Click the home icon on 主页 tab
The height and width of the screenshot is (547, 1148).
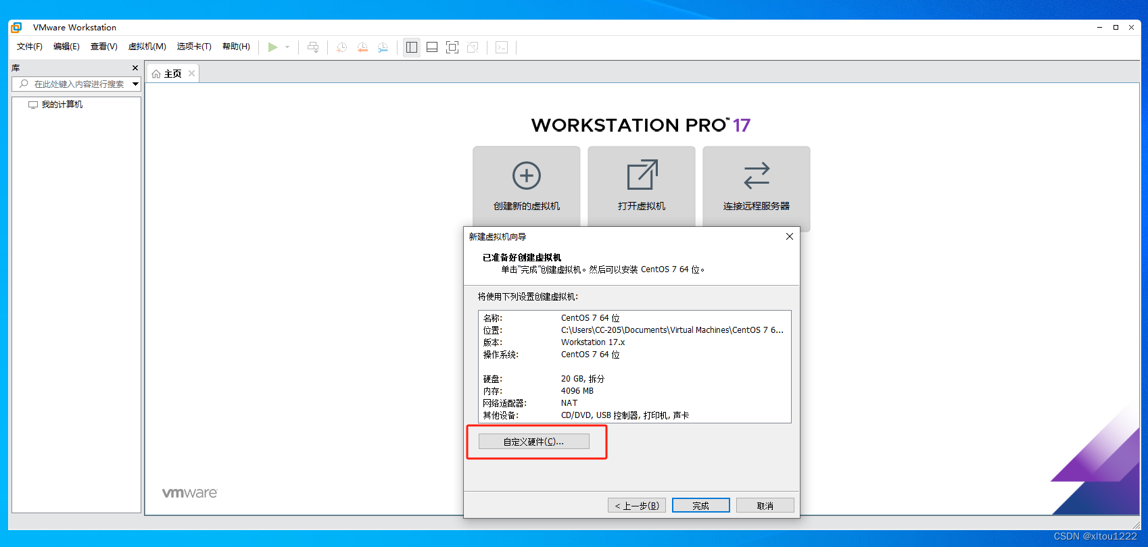tap(156, 74)
